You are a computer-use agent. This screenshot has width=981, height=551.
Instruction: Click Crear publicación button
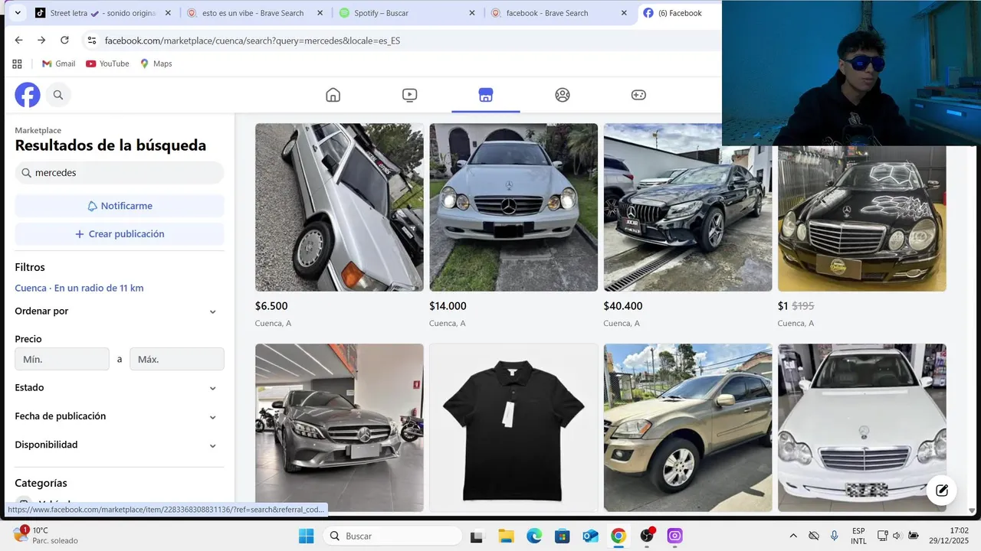[x=120, y=234]
